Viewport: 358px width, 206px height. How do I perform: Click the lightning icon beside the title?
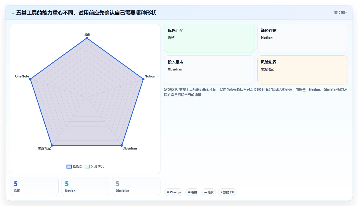click(x=12, y=13)
